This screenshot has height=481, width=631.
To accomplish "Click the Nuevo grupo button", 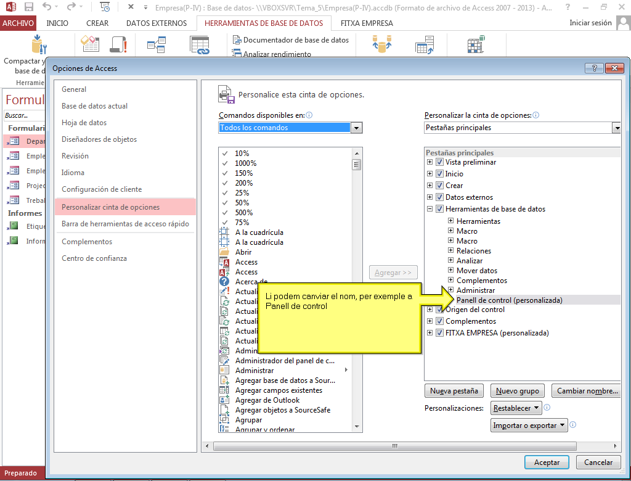I will pyautogui.click(x=517, y=391).
